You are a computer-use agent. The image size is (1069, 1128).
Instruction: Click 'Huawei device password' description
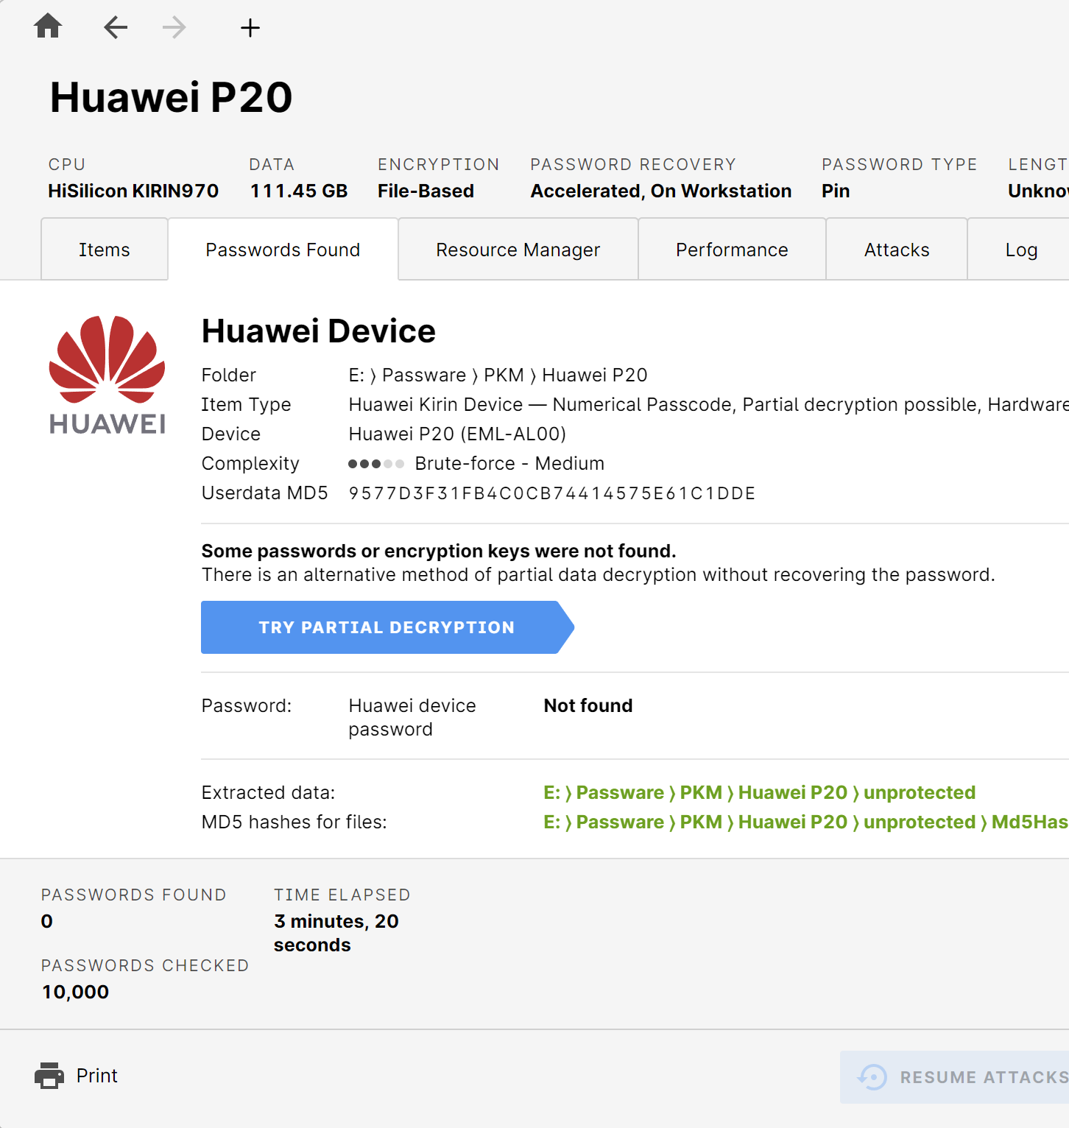click(x=412, y=717)
